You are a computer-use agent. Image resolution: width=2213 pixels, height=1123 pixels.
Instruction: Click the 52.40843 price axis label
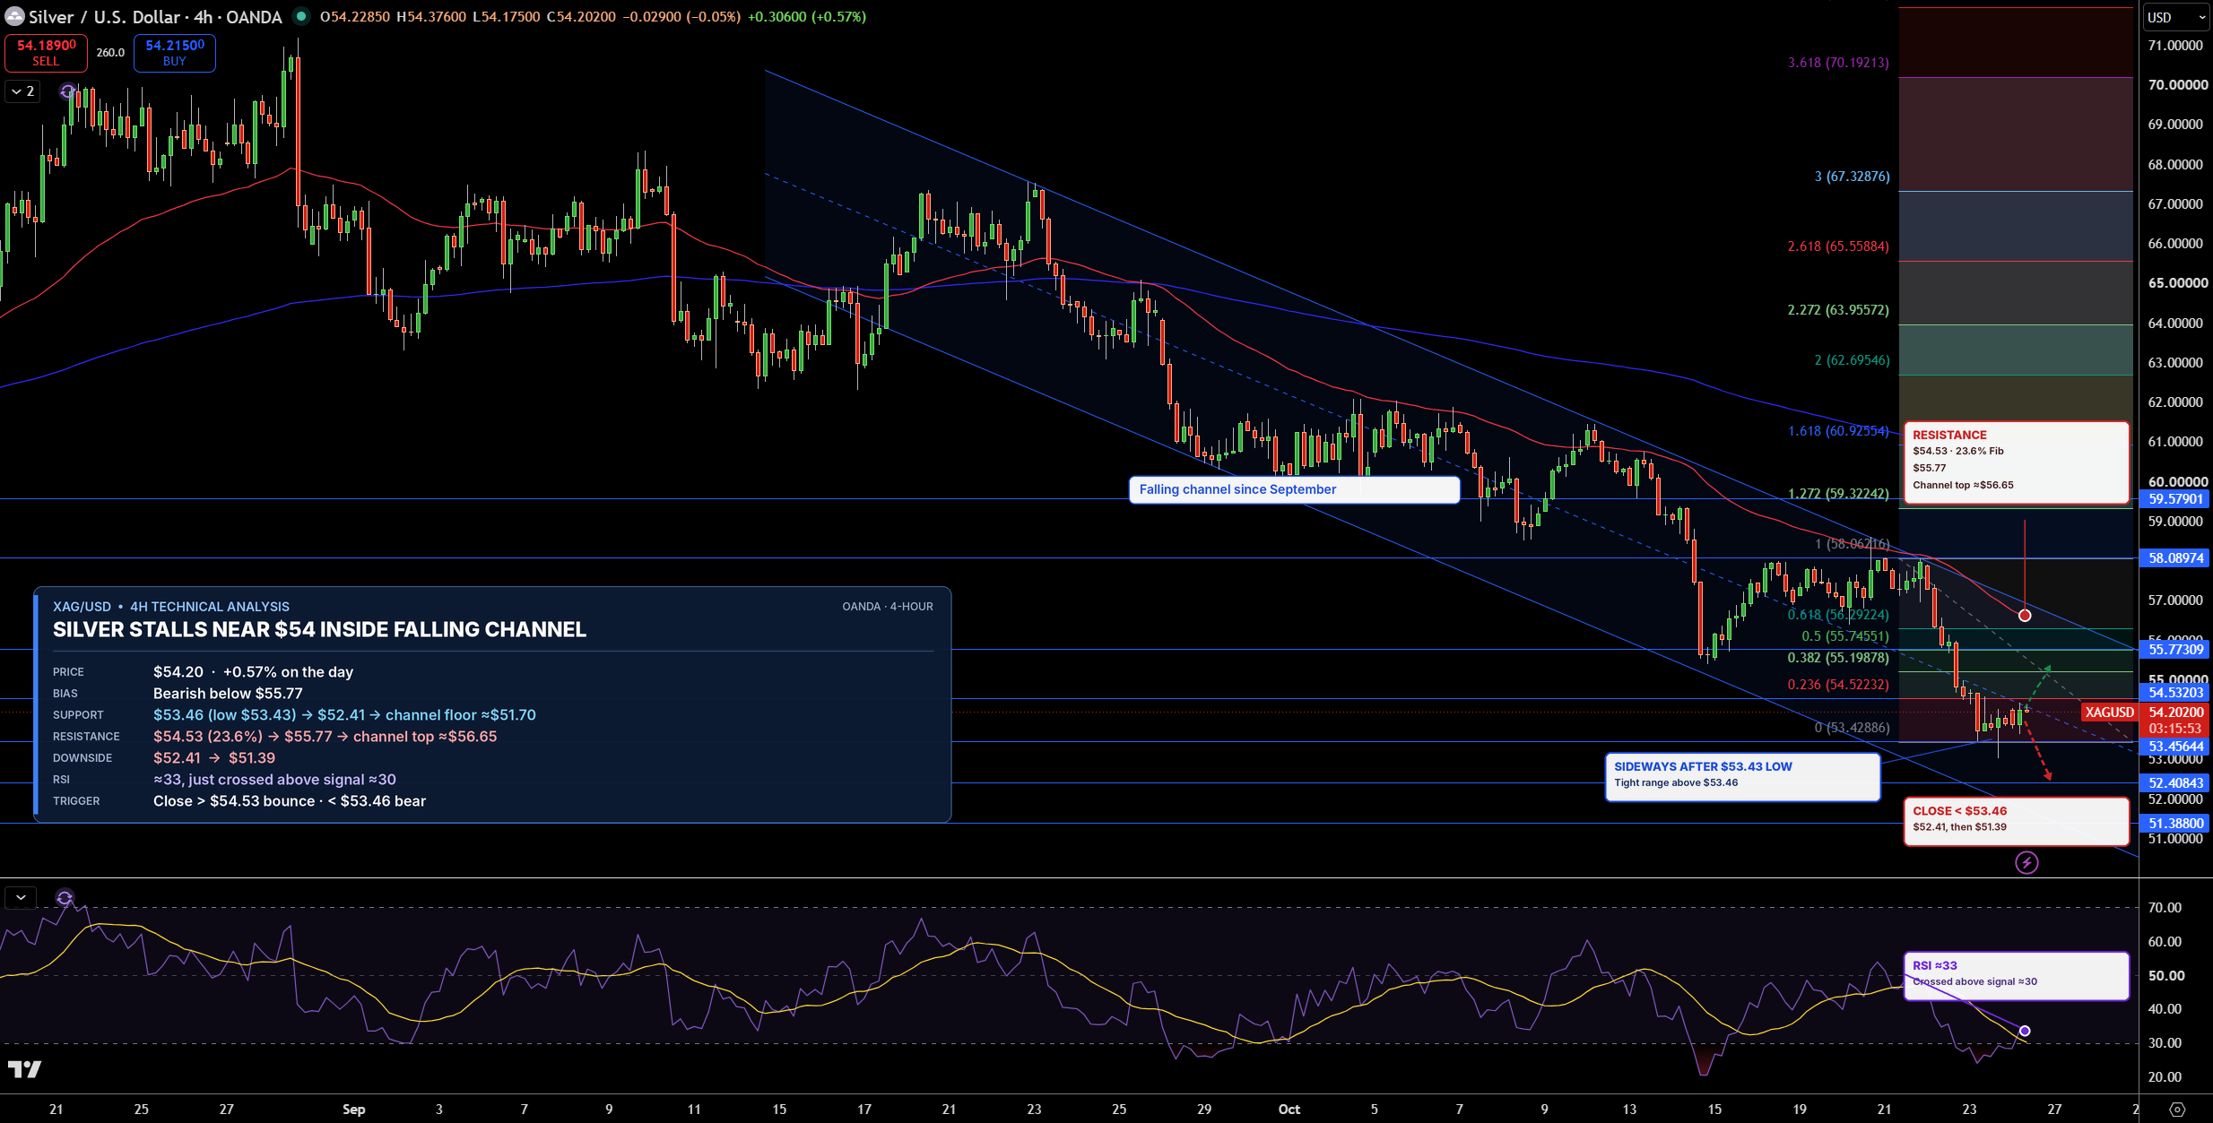pos(2175,783)
